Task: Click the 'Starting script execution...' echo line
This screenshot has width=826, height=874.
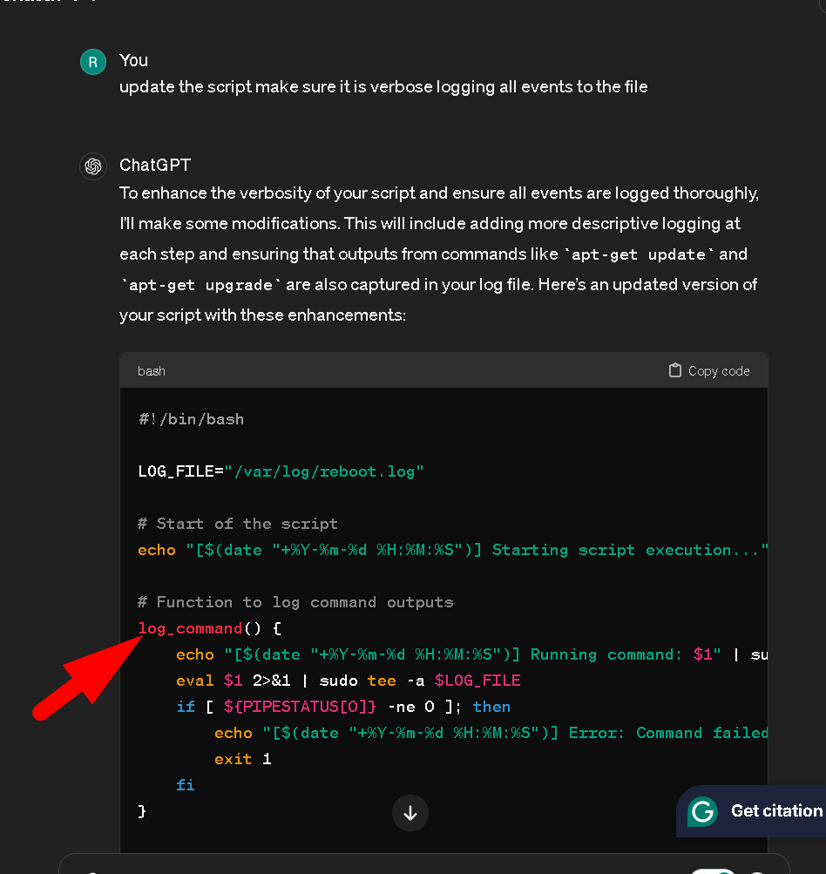Action: [x=453, y=550]
